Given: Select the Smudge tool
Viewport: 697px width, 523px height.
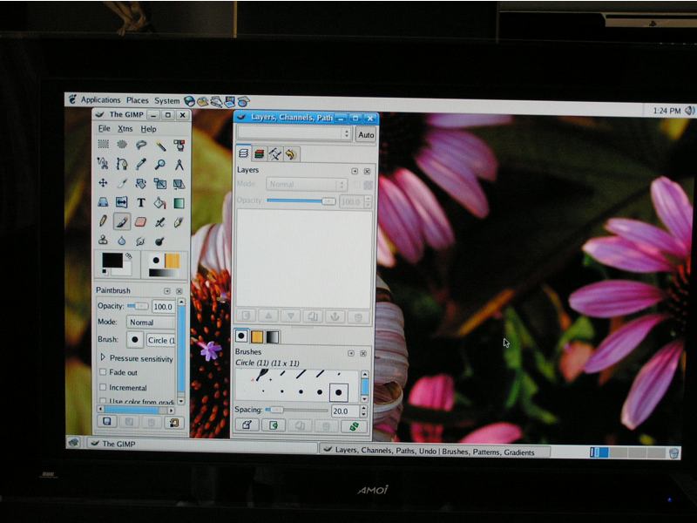Looking at the screenshot, I should coord(141,241).
